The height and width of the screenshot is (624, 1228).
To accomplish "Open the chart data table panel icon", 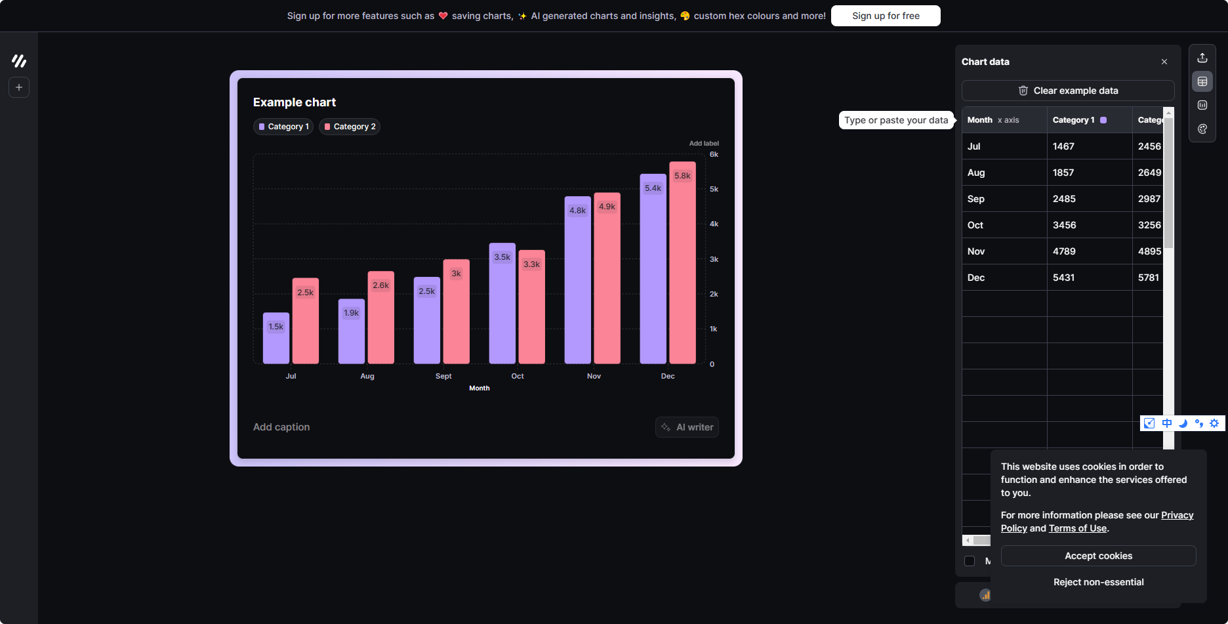I will pyautogui.click(x=1202, y=81).
